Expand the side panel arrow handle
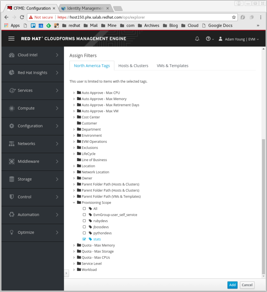The height and width of the screenshot is (292, 267). tap(66, 273)
